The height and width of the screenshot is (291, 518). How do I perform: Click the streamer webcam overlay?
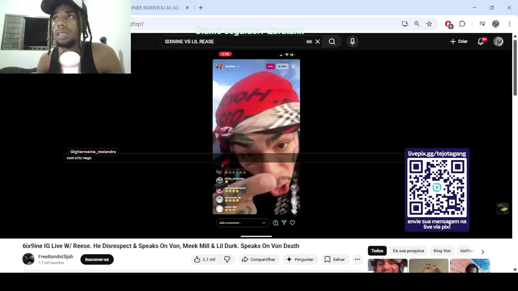point(65,37)
